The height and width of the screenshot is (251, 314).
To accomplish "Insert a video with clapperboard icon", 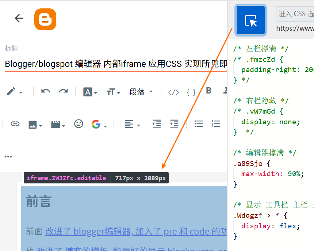I will click(55, 125).
